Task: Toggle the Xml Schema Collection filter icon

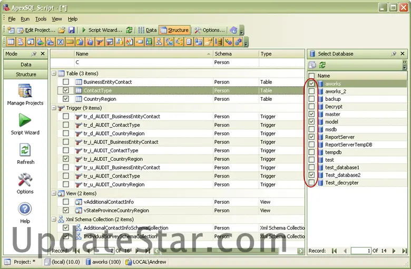Action: tap(159, 42)
